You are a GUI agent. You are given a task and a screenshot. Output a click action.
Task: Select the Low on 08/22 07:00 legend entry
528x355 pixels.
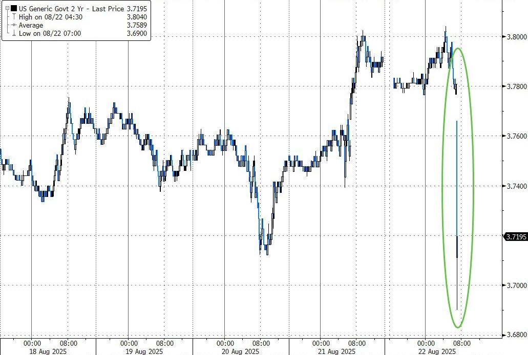(43, 34)
